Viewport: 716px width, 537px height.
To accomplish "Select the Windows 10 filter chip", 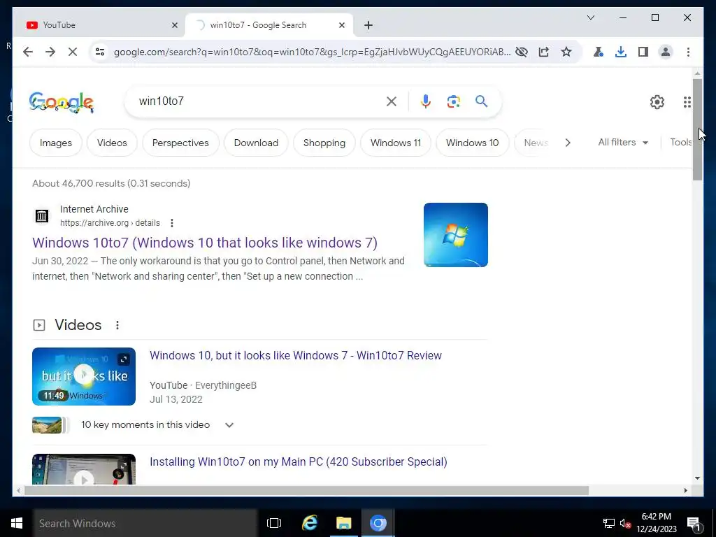I will (472, 143).
